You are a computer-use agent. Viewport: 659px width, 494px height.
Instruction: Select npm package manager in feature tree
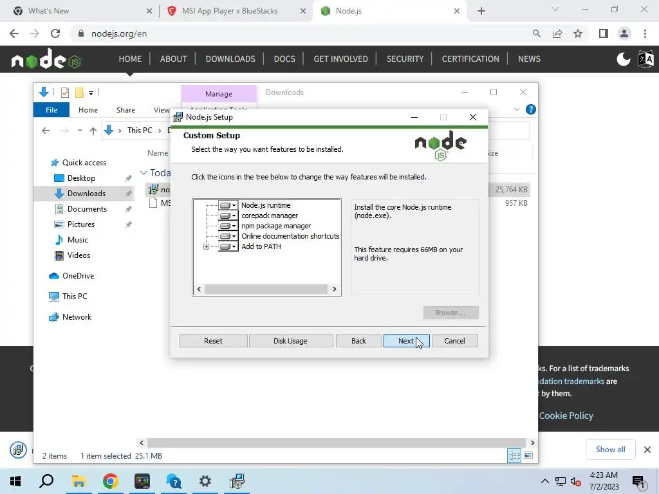(x=276, y=226)
